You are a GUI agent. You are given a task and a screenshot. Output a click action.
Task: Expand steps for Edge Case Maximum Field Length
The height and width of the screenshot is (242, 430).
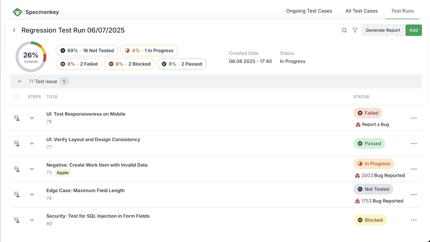point(32,195)
